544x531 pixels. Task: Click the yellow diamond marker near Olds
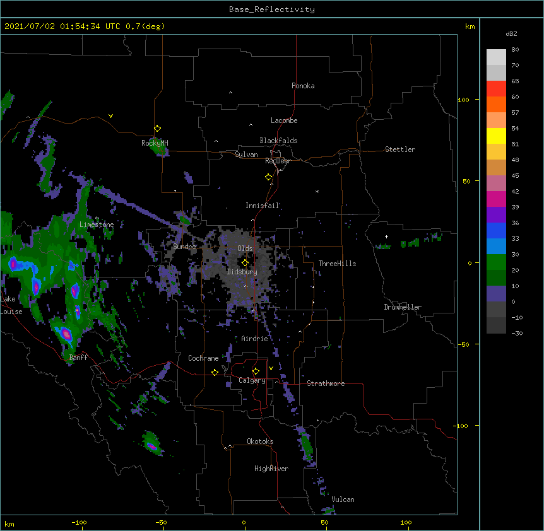[x=245, y=262]
